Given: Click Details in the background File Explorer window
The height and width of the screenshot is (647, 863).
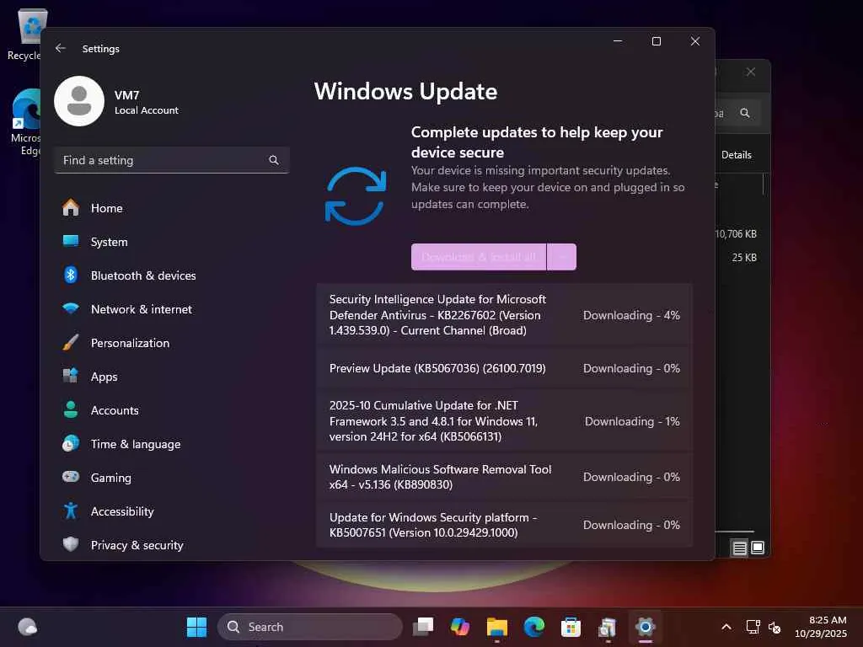Looking at the screenshot, I should point(736,155).
